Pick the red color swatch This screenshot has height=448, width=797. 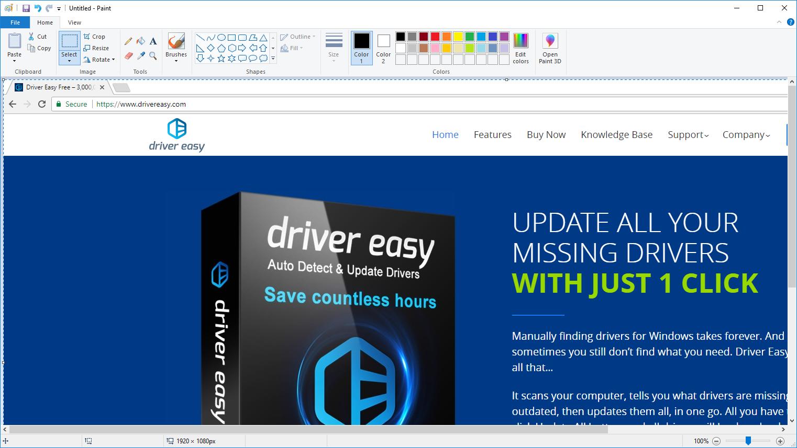click(x=434, y=36)
